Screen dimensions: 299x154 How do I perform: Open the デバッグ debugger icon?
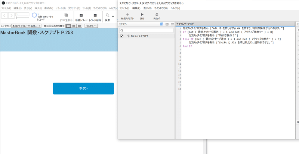point(157,15)
